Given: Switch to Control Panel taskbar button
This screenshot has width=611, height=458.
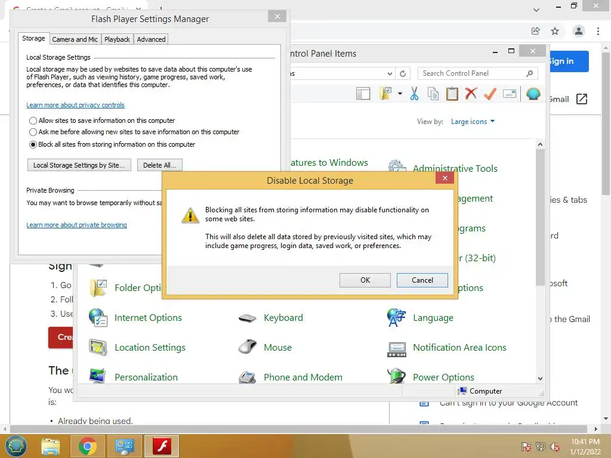Looking at the screenshot, I should (124, 446).
